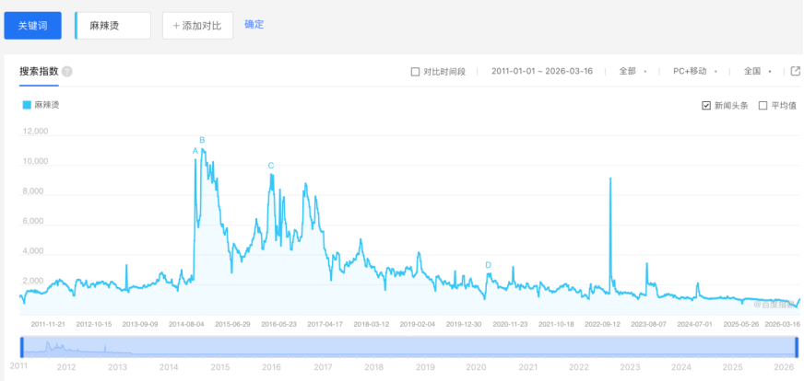Open the PC+移动 device dropdown

tap(695, 71)
